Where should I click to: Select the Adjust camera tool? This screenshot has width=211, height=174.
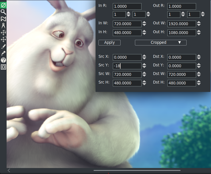[3, 33]
